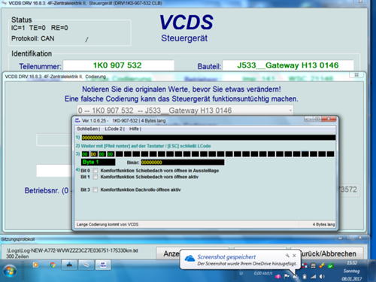Open the media player taskbar icon
Screen dimensions: 376x282
(35, 265)
